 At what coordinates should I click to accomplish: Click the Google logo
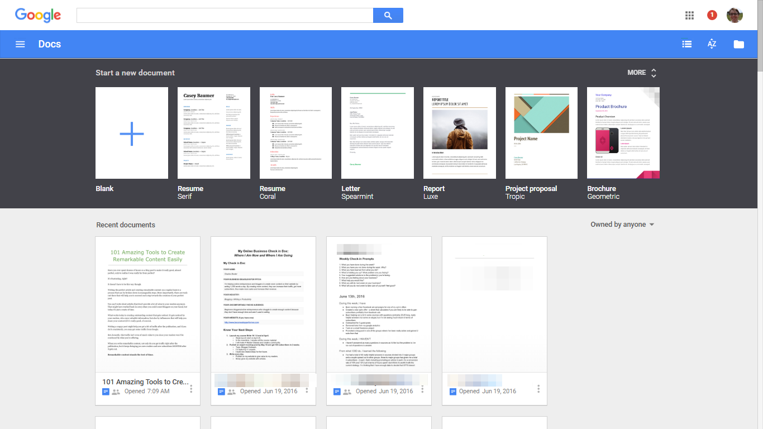[38, 15]
